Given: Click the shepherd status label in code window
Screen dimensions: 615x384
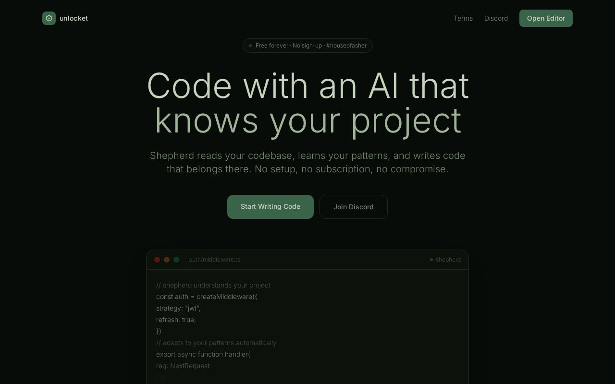Looking at the screenshot, I should click(x=445, y=260).
